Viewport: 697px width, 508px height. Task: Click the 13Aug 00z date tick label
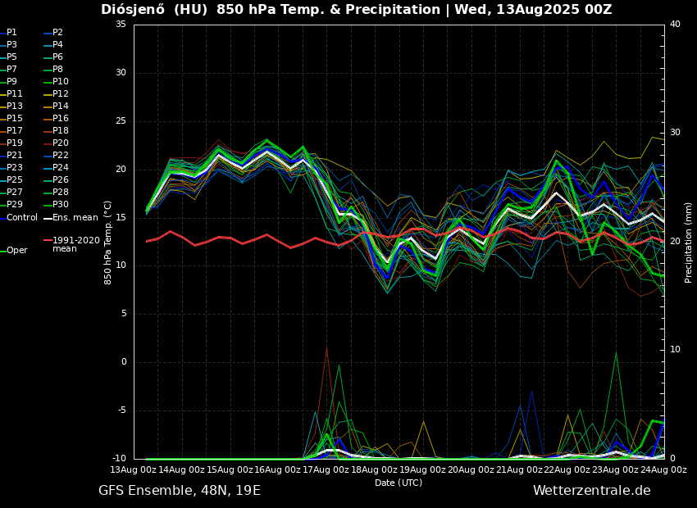pos(134,469)
